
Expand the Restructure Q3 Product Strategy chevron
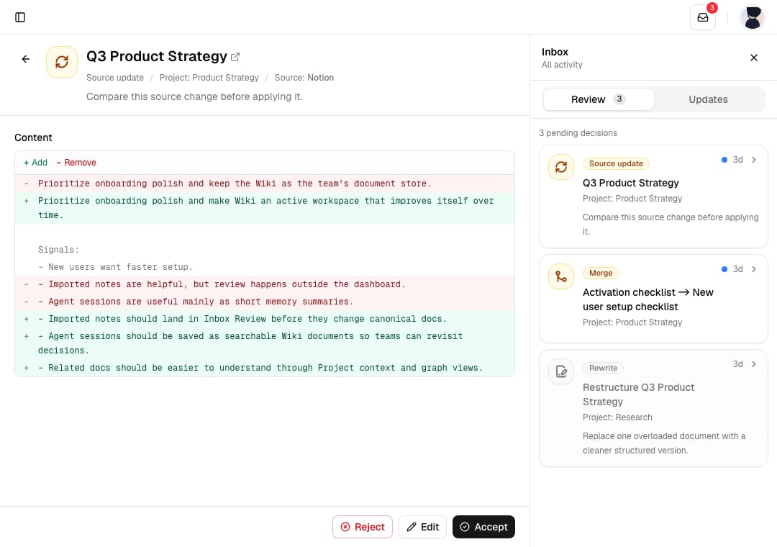click(x=754, y=364)
